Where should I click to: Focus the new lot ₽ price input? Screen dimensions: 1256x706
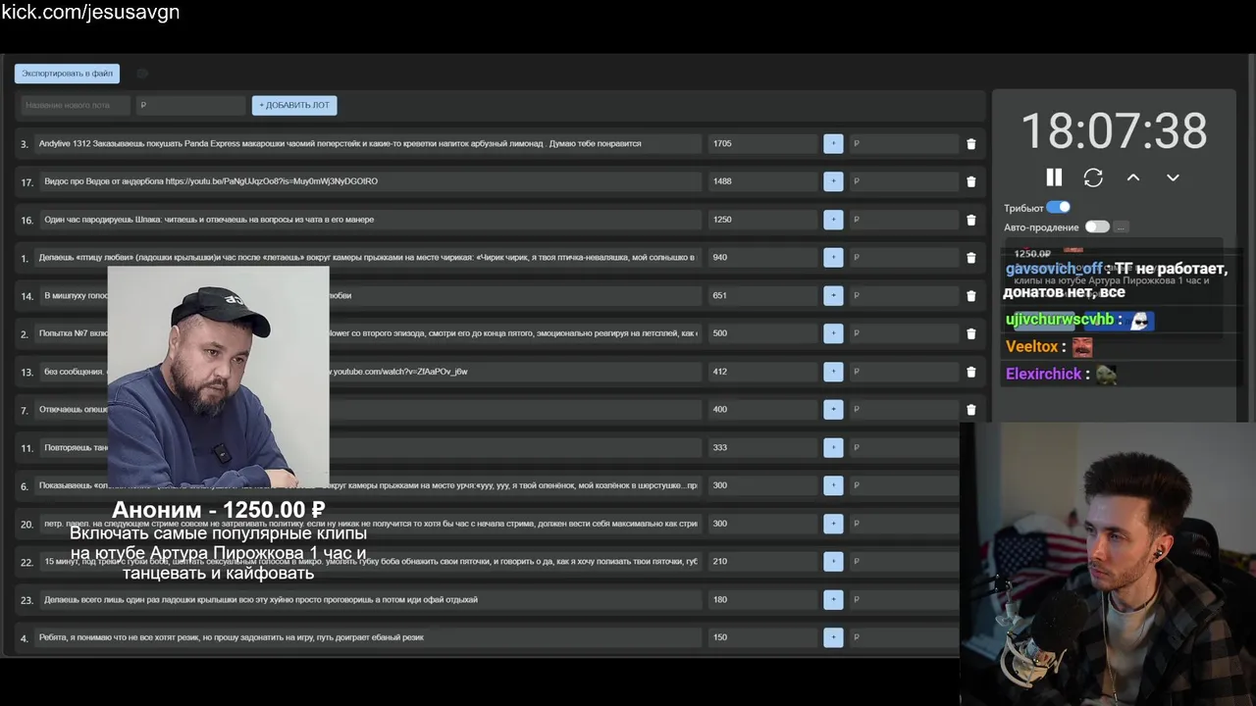189,105
